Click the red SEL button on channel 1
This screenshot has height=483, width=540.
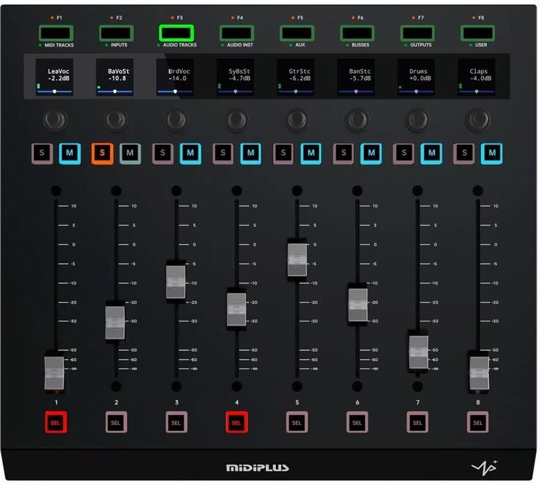pyautogui.click(x=55, y=423)
